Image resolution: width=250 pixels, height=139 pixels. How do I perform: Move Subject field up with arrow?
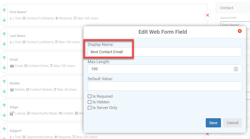pyautogui.click(x=4, y=129)
